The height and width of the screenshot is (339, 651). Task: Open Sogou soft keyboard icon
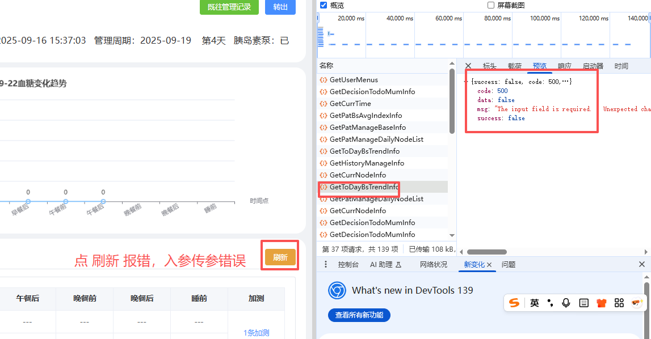coord(583,303)
